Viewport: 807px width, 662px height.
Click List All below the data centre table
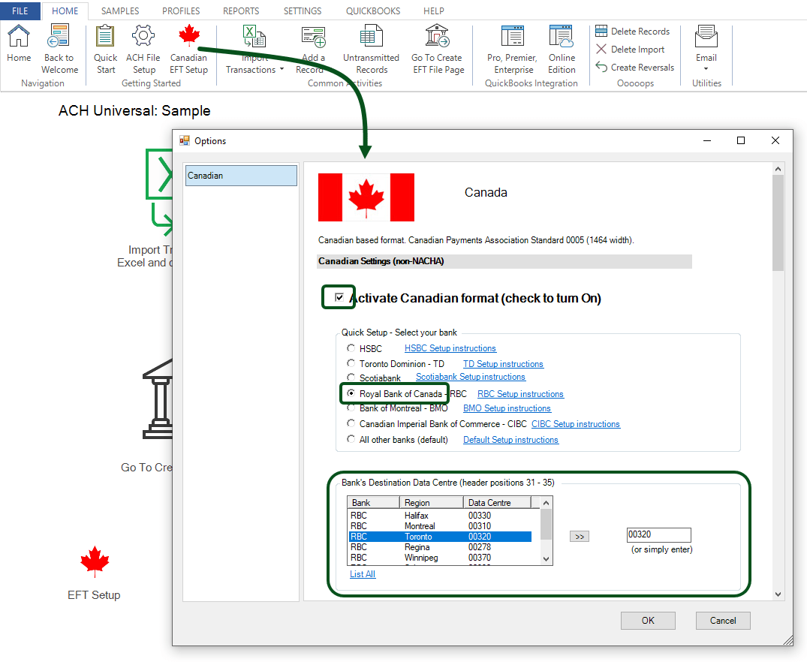coord(362,573)
